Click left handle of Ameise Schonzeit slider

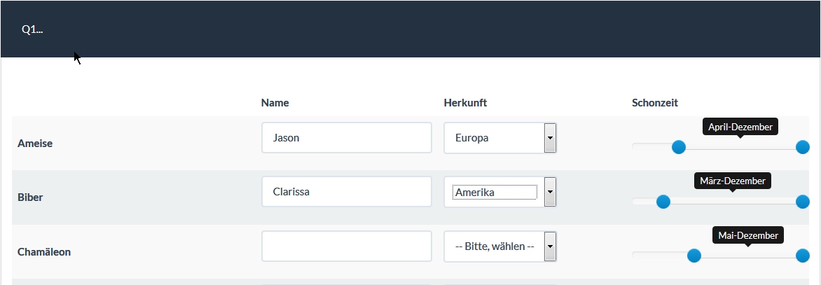[678, 147]
